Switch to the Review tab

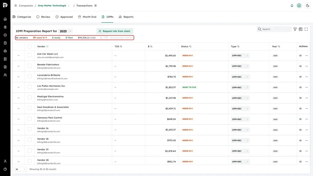43,17
